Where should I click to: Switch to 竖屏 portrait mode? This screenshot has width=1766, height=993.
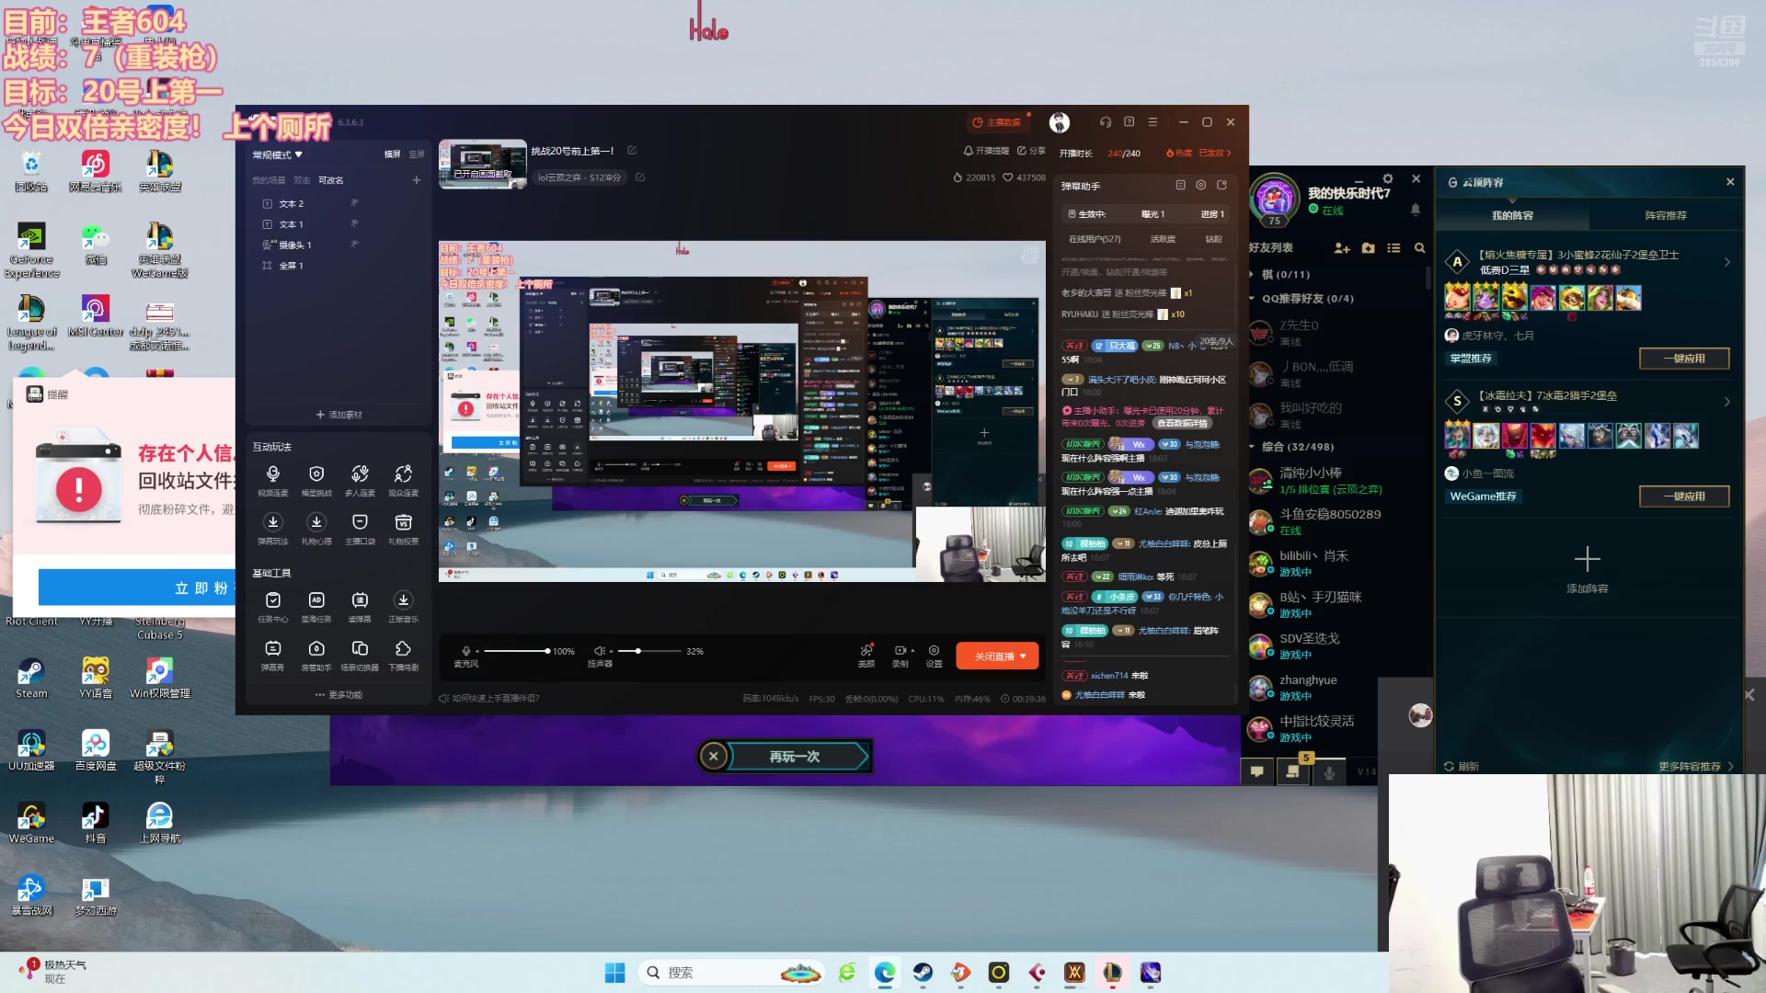417,154
